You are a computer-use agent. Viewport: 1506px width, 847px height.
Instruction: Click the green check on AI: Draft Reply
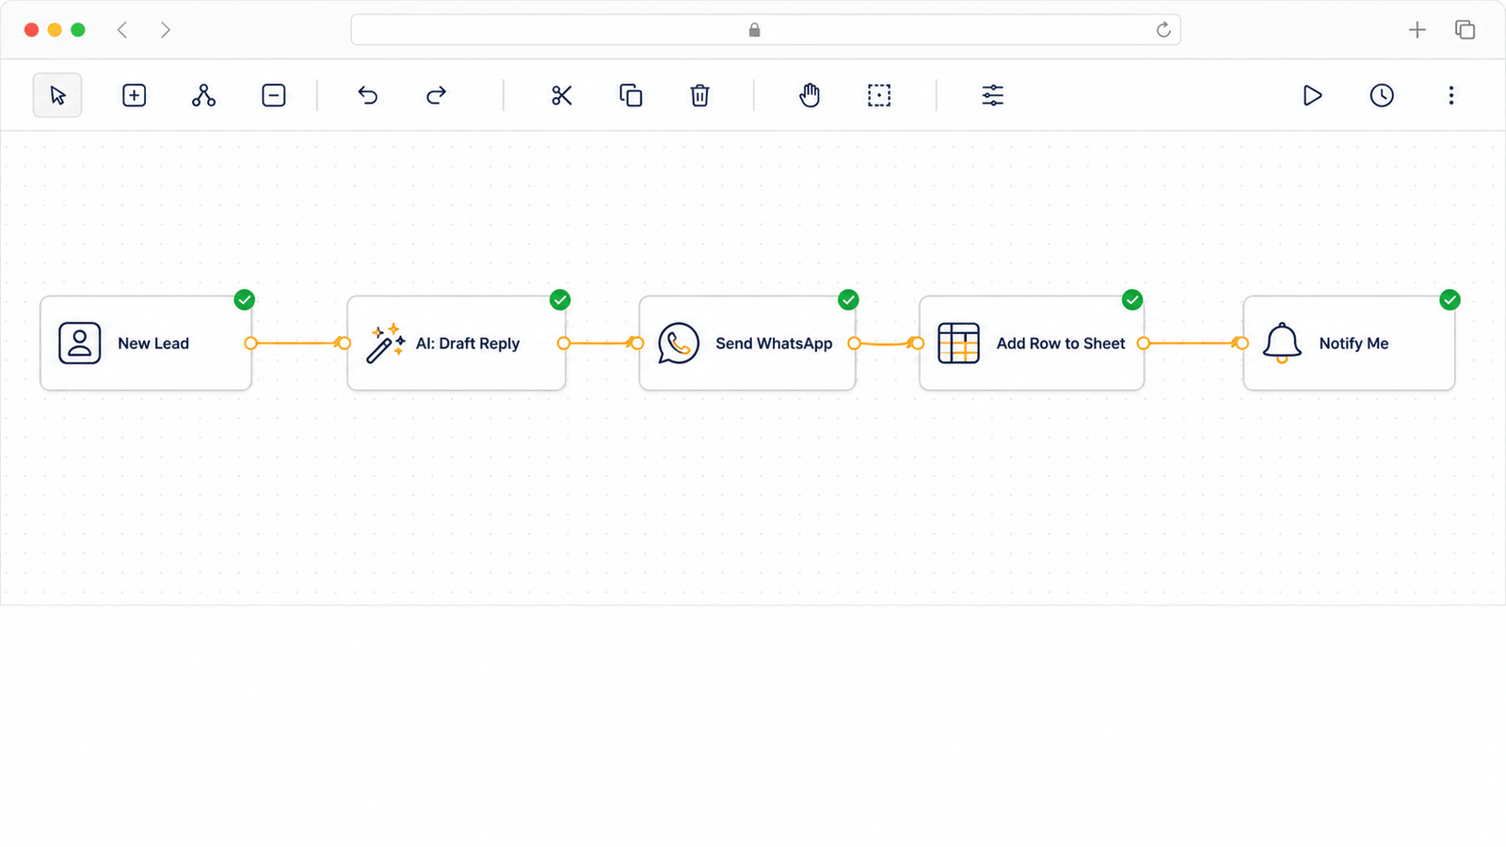tap(560, 300)
